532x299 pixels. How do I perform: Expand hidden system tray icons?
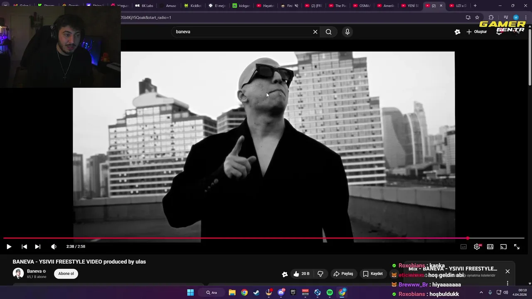pos(481,293)
